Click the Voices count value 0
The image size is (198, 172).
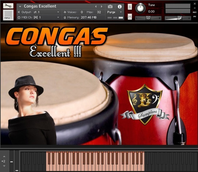(82, 12)
